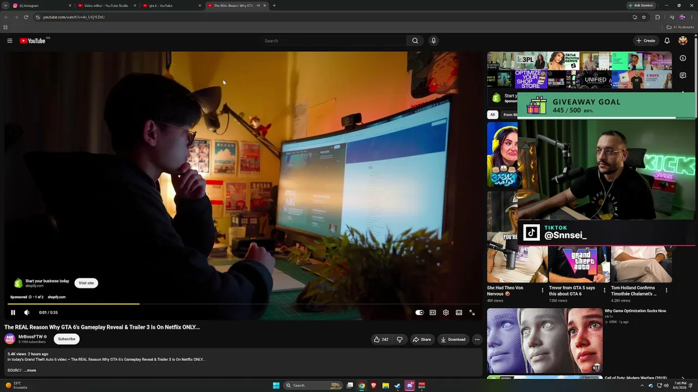The width and height of the screenshot is (698, 392).
Task: Open the YouTube account avatar menu
Action: 683,41
